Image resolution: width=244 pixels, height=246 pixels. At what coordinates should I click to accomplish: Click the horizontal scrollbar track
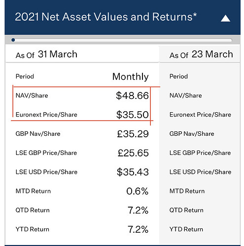click(x=122, y=40)
